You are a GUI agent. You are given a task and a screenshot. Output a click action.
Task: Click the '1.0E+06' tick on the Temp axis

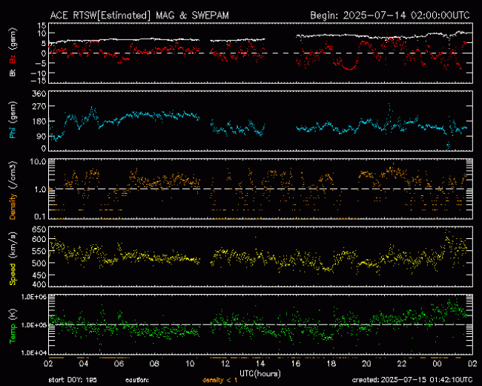34,297
